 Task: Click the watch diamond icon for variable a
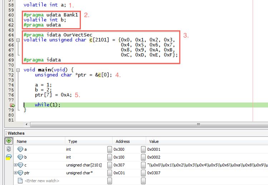point(20,149)
